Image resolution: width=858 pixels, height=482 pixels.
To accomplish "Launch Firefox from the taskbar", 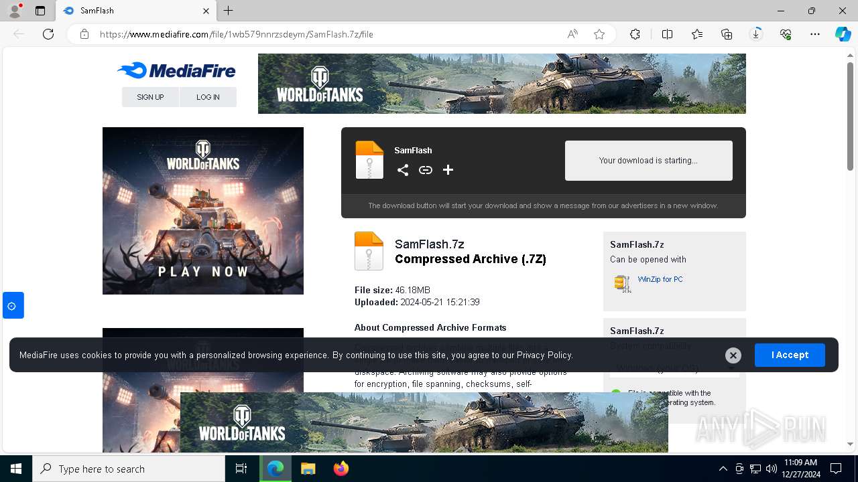I will 341,469.
